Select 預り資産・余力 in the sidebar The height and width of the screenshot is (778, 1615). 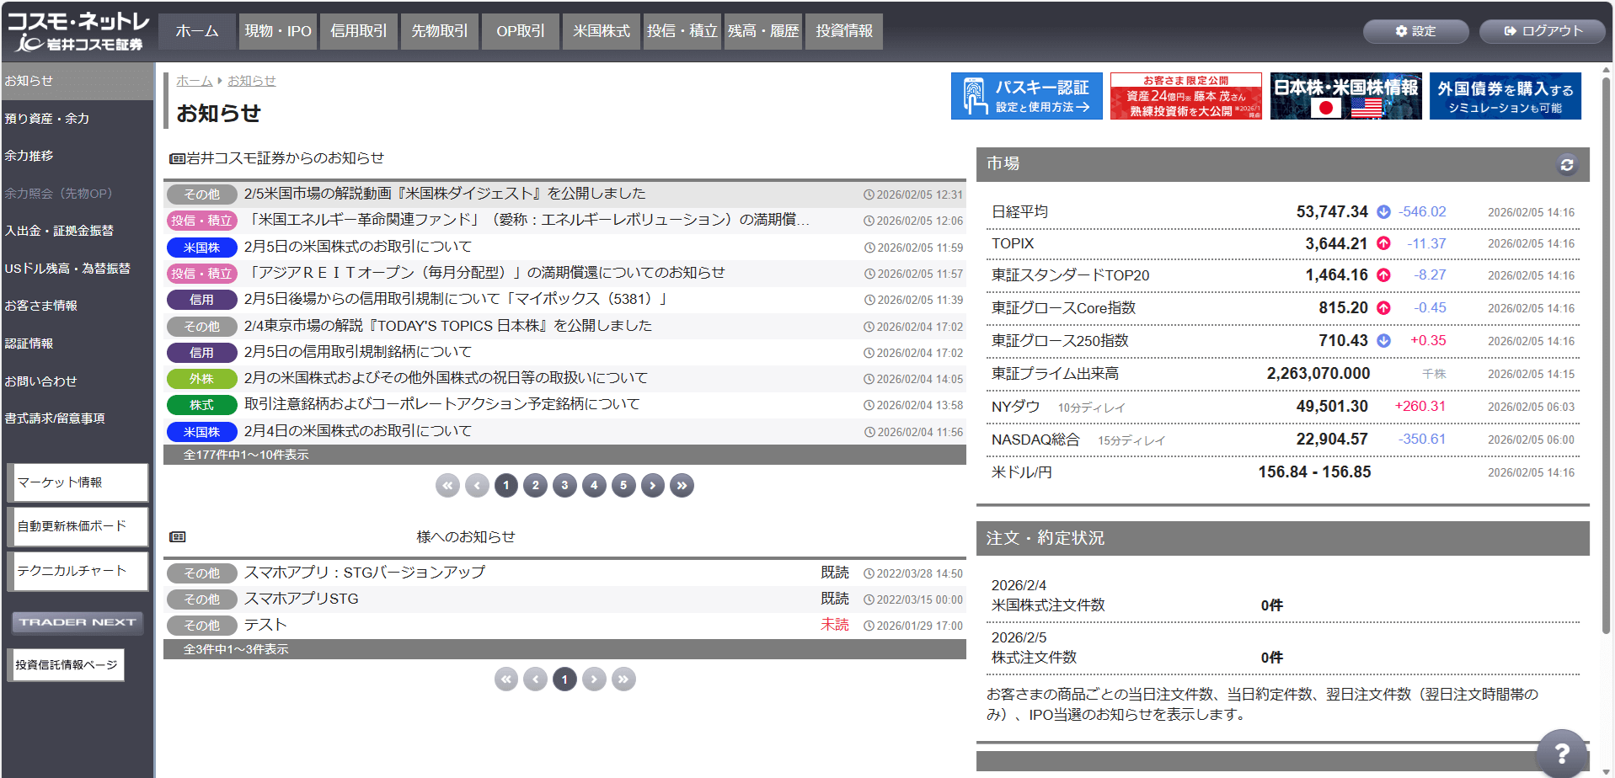tap(47, 119)
